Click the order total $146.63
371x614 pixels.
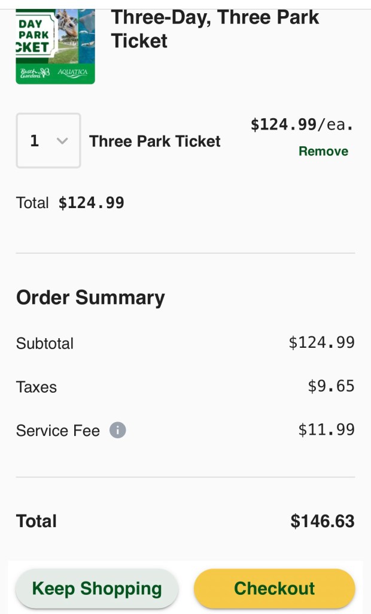click(323, 521)
